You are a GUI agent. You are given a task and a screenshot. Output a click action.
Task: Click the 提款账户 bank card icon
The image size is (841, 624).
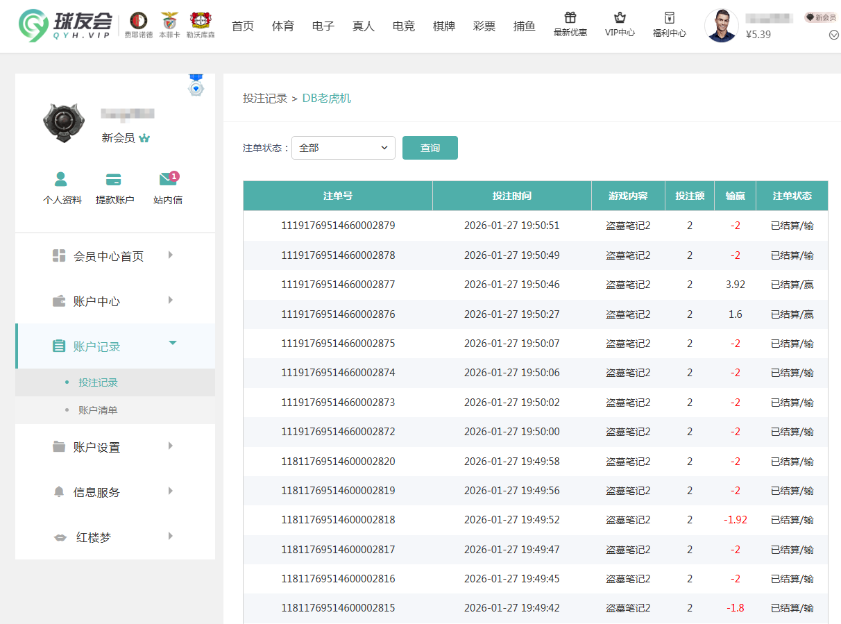coord(114,178)
